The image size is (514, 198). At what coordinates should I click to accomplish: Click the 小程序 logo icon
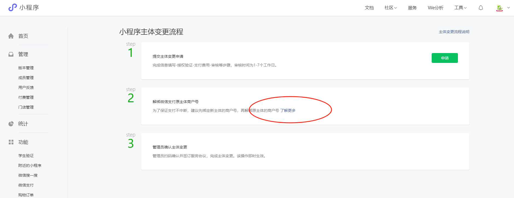pos(13,7)
